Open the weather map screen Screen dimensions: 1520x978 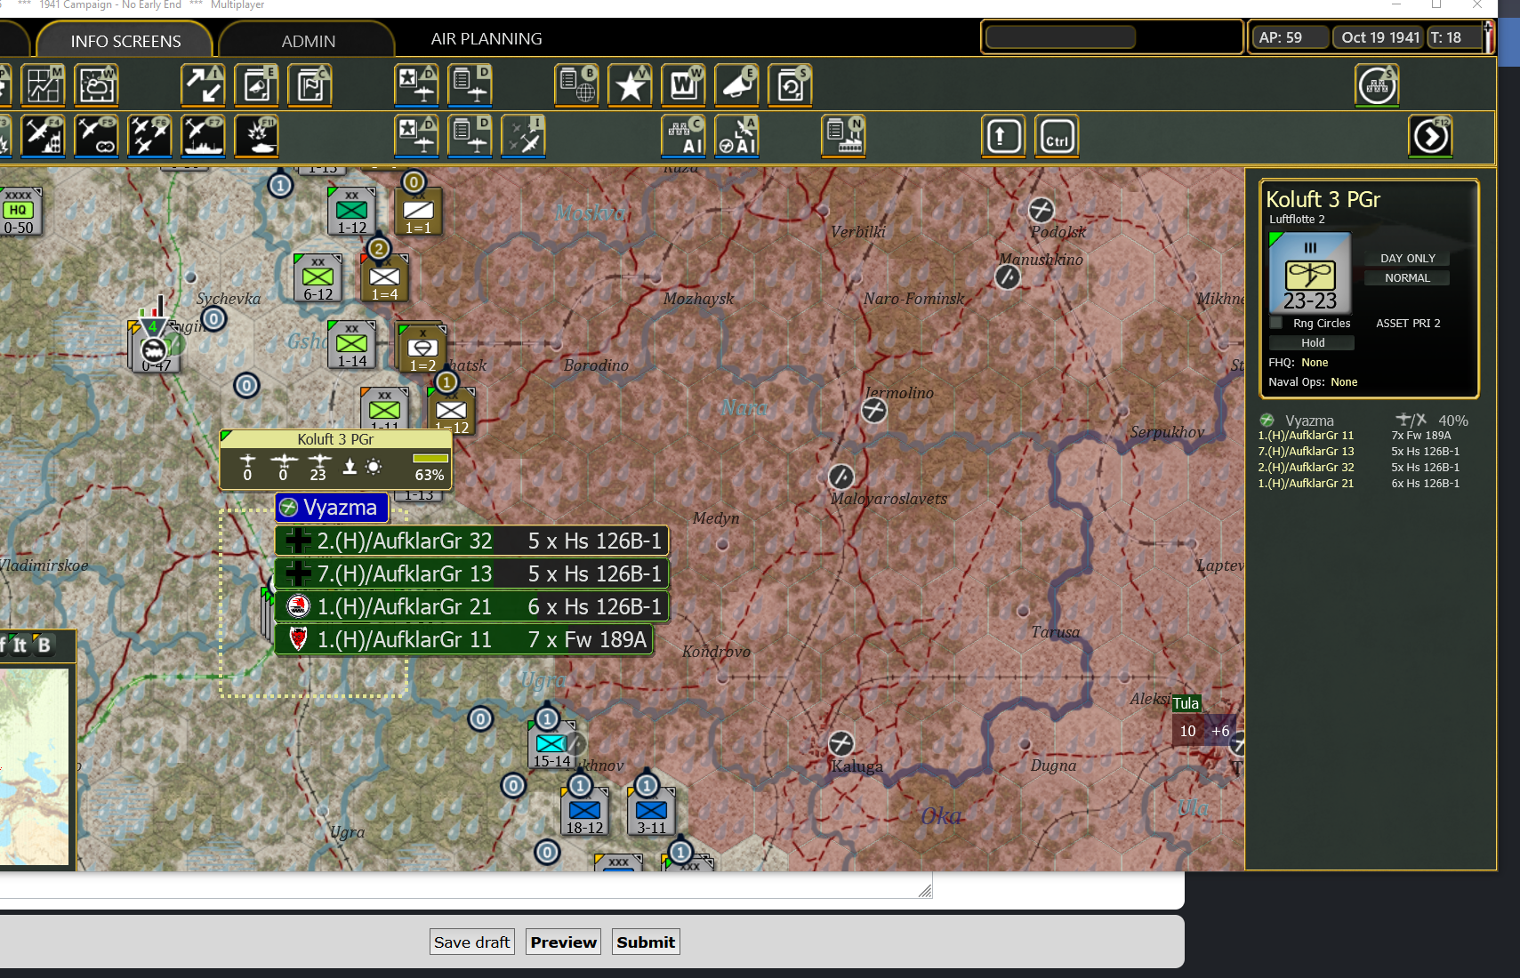(x=96, y=85)
